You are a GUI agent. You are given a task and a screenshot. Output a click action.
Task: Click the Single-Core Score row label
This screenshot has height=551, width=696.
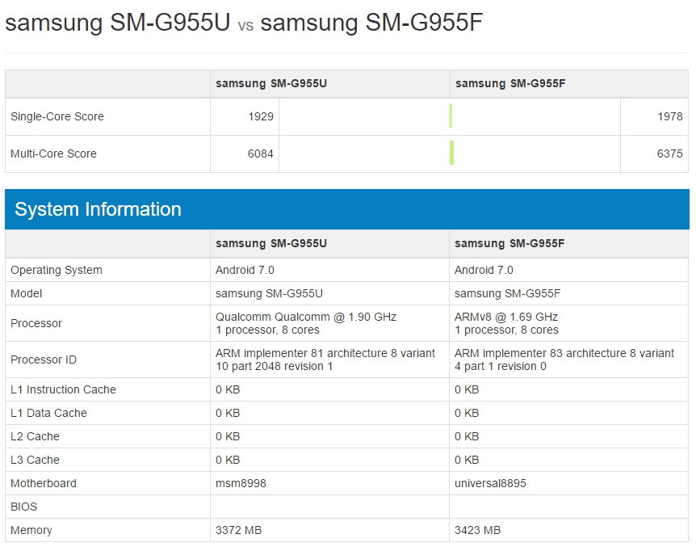coord(57,116)
